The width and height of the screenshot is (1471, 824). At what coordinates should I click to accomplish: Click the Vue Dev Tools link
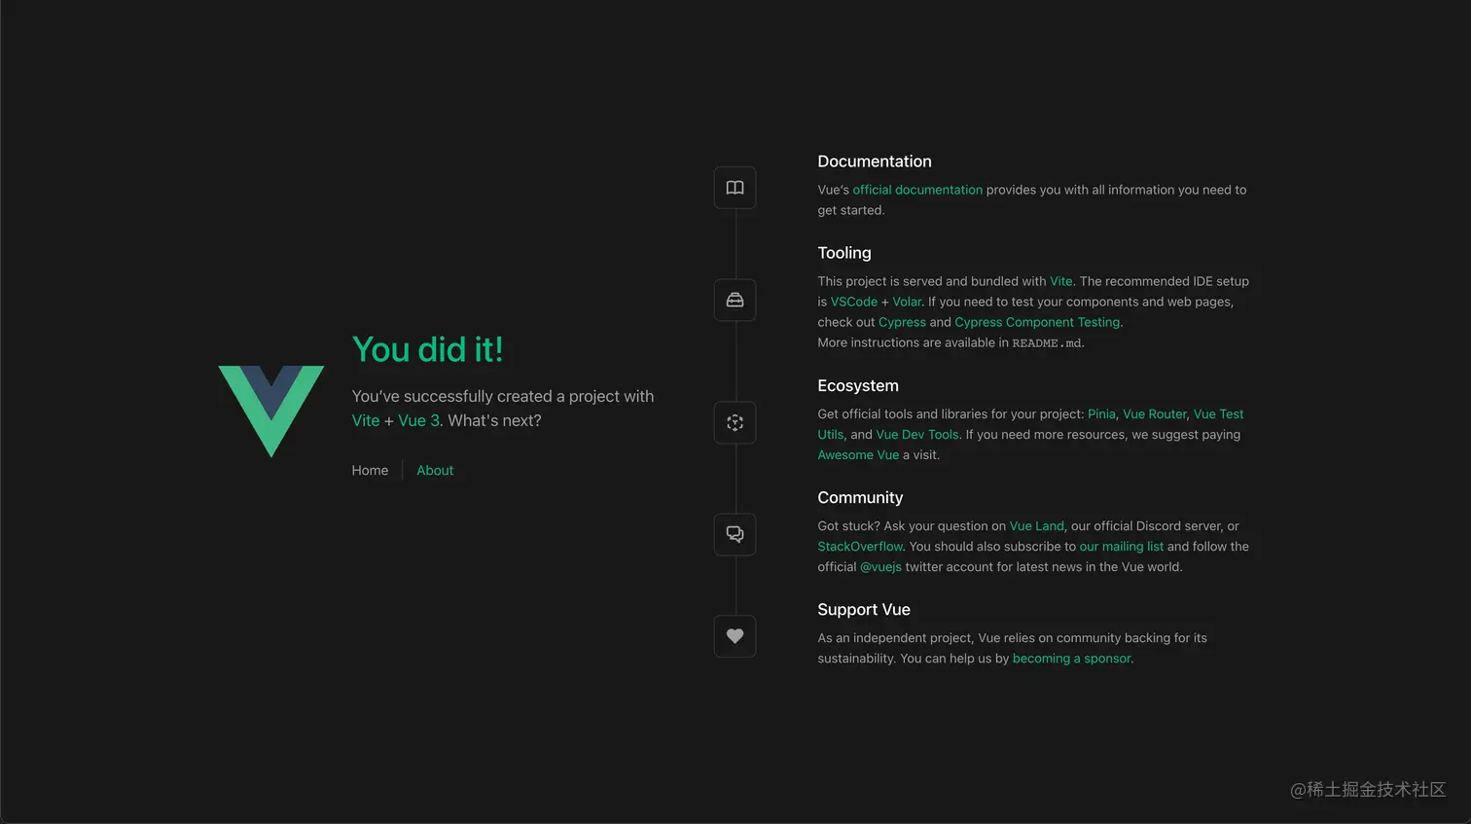click(x=916, y=434)
